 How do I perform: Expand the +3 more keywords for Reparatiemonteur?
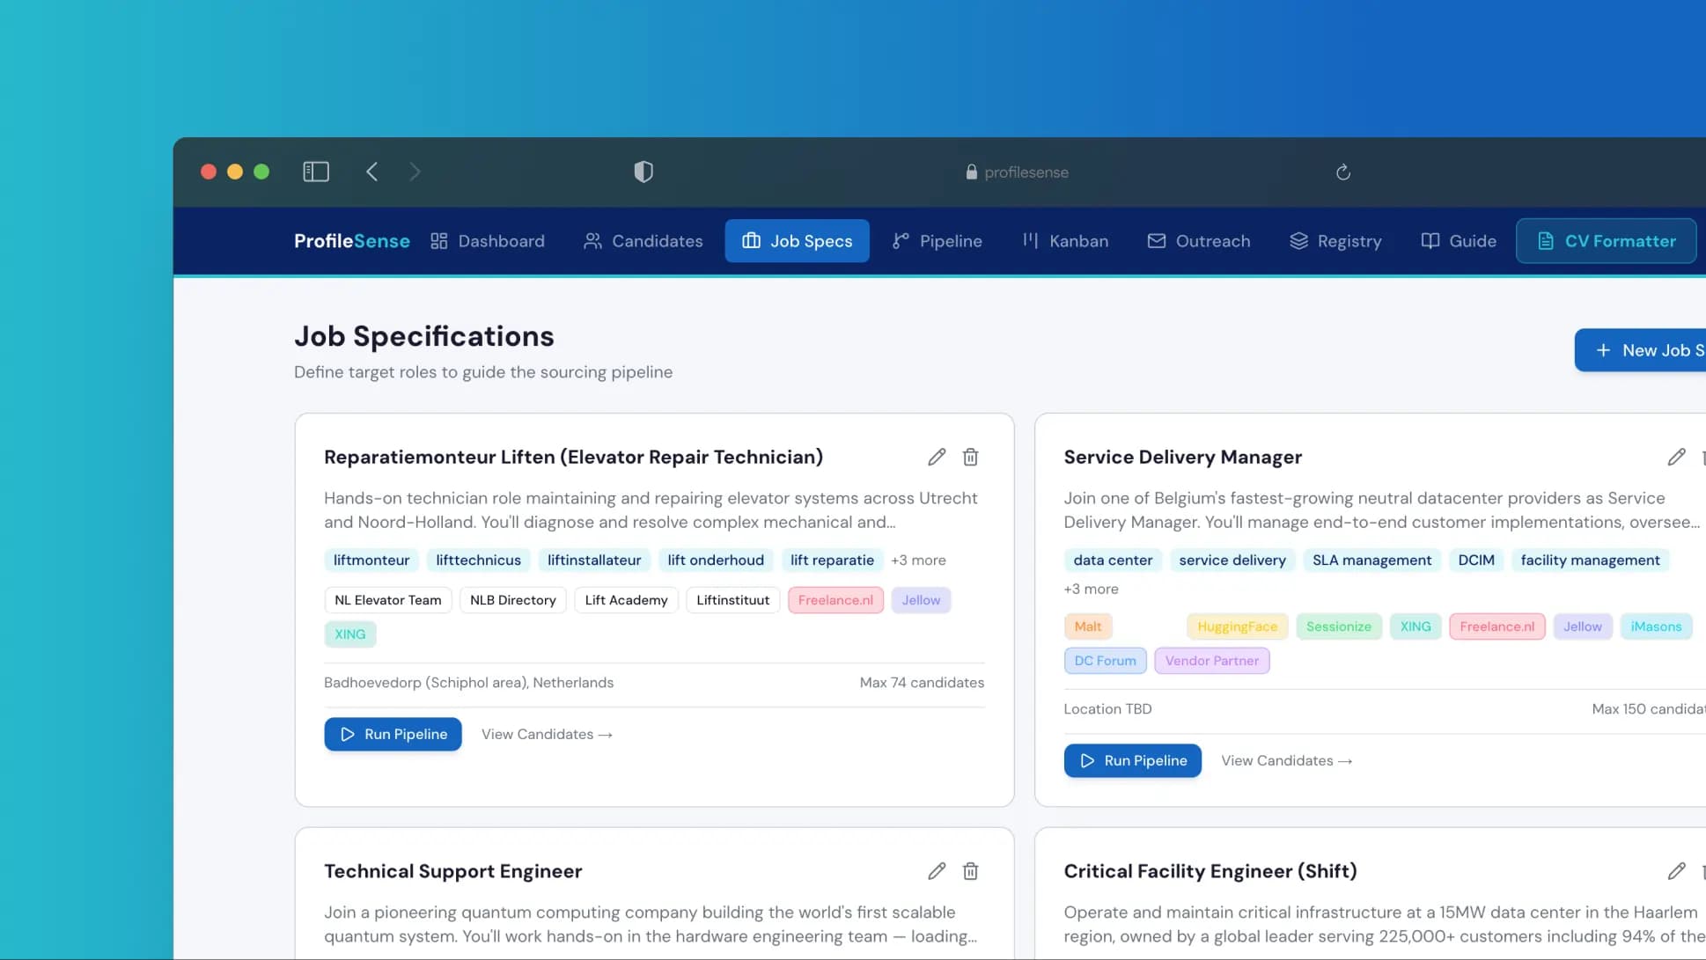[x=917, y=561]
